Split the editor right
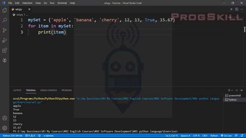The width and height of the screenshot is (246, 138). click(237, 9)
